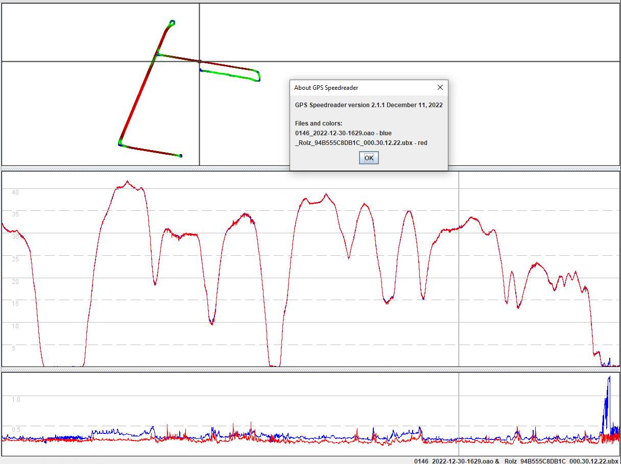
Task: Click the small loop at track's top end
Action: (x=172, y=22)
